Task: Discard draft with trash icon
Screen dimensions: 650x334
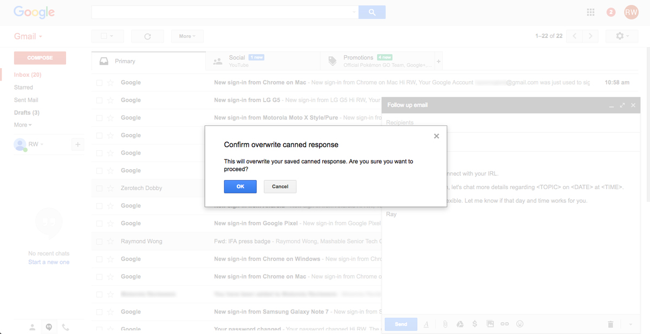Action: (610, 324)
